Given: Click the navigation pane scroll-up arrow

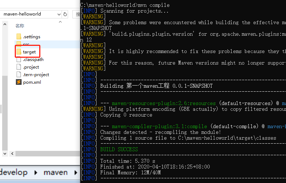Looking at the screenshot, I should (x=5, y=24).
